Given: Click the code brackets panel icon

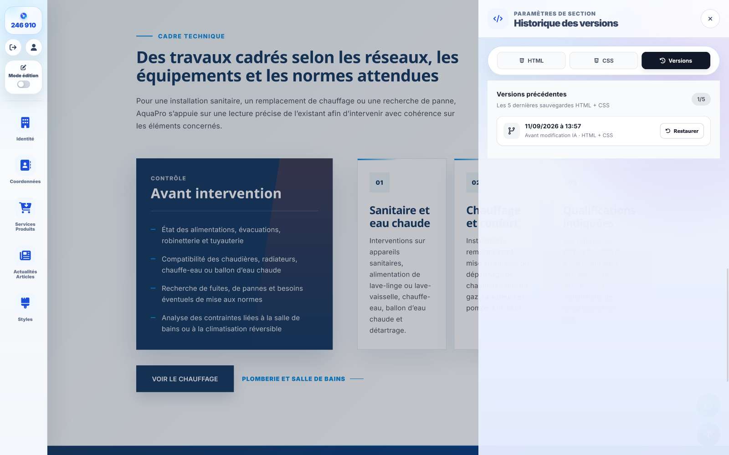Looking at the screenshot, I should [x=498, y=19].
